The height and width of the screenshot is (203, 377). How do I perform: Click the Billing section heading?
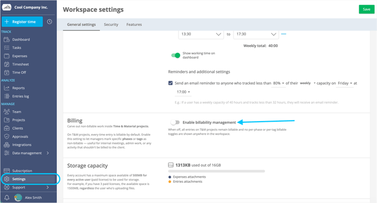pyautogui.click(x=75, y=121)
